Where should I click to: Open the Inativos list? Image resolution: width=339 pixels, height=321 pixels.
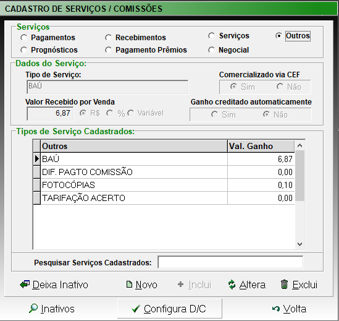52,309
